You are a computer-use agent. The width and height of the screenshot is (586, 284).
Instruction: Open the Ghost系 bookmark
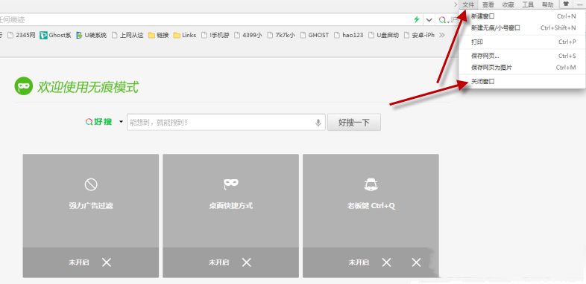tap(55, 35)
